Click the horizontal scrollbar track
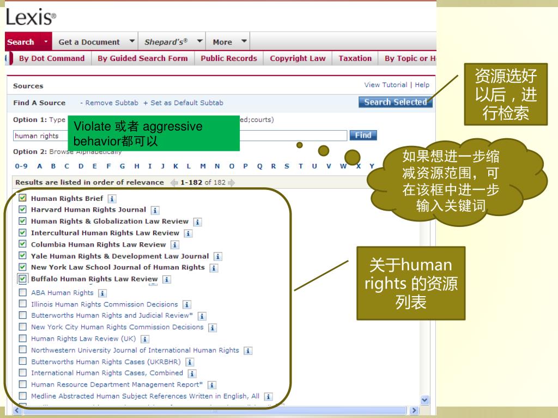Screen dimensions: 558x418 214,410
